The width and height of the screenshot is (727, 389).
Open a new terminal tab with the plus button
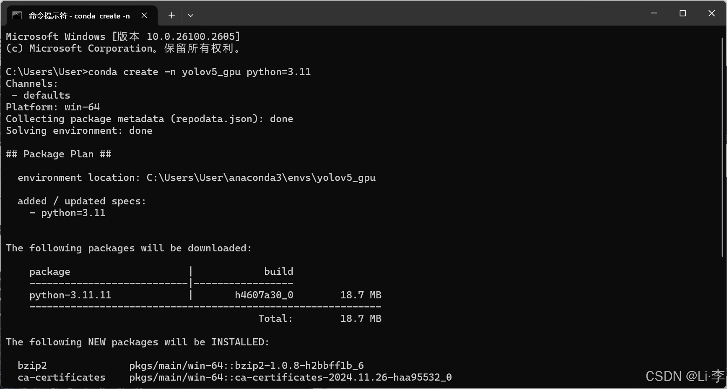(171, 15)
